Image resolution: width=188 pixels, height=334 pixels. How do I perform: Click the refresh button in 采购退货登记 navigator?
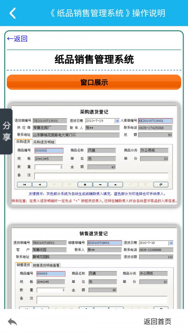pos(161,185)
